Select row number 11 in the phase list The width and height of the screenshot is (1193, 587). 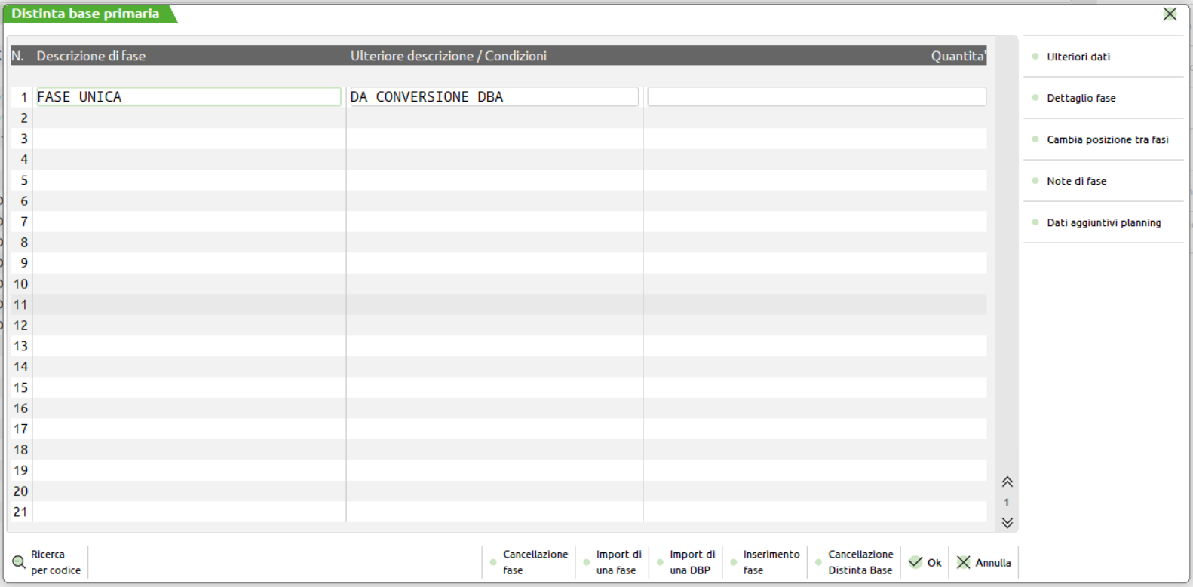20,304
